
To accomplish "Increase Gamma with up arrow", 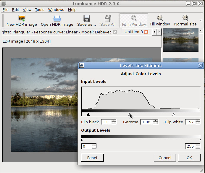I will [155, 121].
